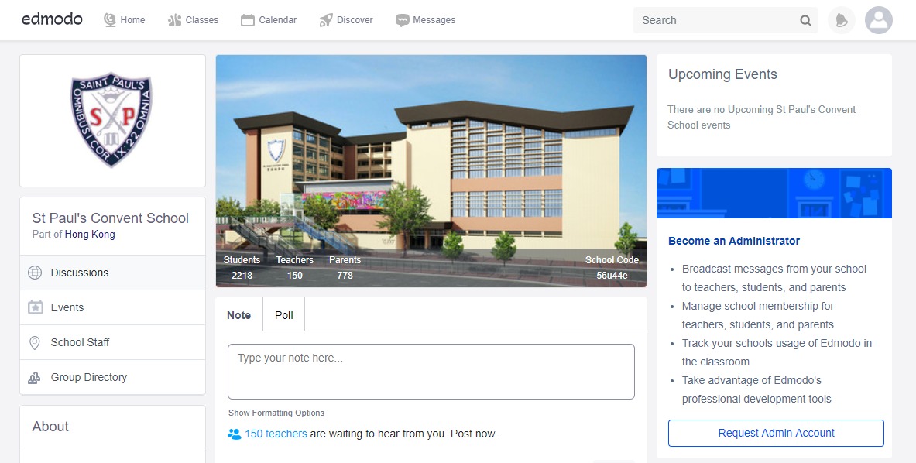Image resolution: width=916 pixels, height=463 pixels.
Task: Click the Saint Paul's school crest
Action: pyautogui.click(x=111, y=119)
